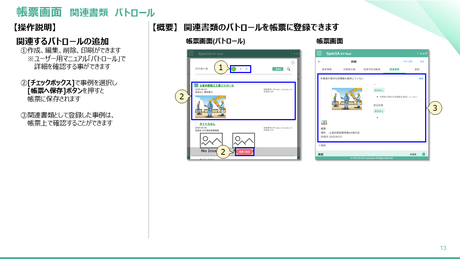460x259 pixels.
Task: Click the ＋追加 add link
Action: click(322, 145)
